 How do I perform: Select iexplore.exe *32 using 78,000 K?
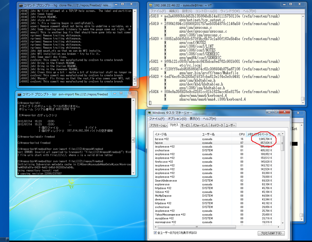tap(217, 177)
